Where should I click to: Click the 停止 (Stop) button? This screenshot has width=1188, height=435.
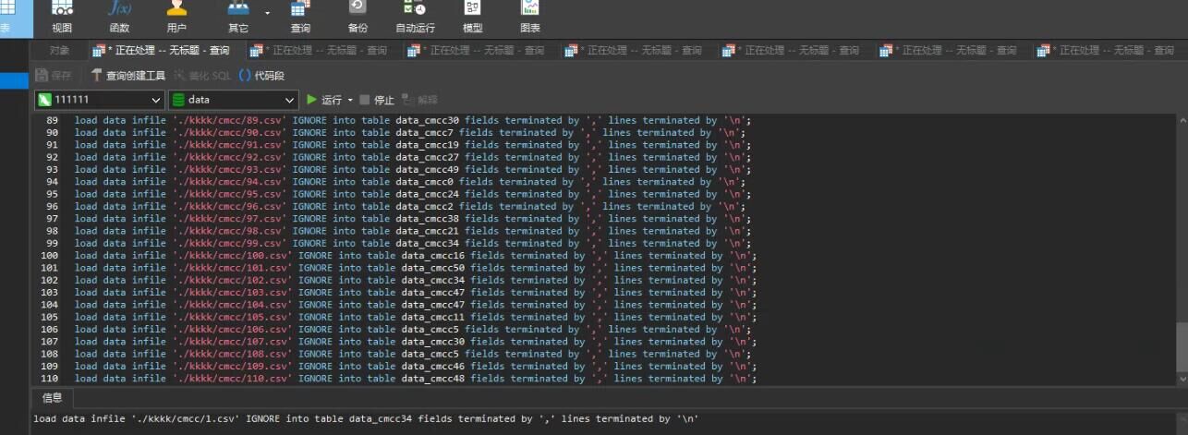tap(377, 100)
